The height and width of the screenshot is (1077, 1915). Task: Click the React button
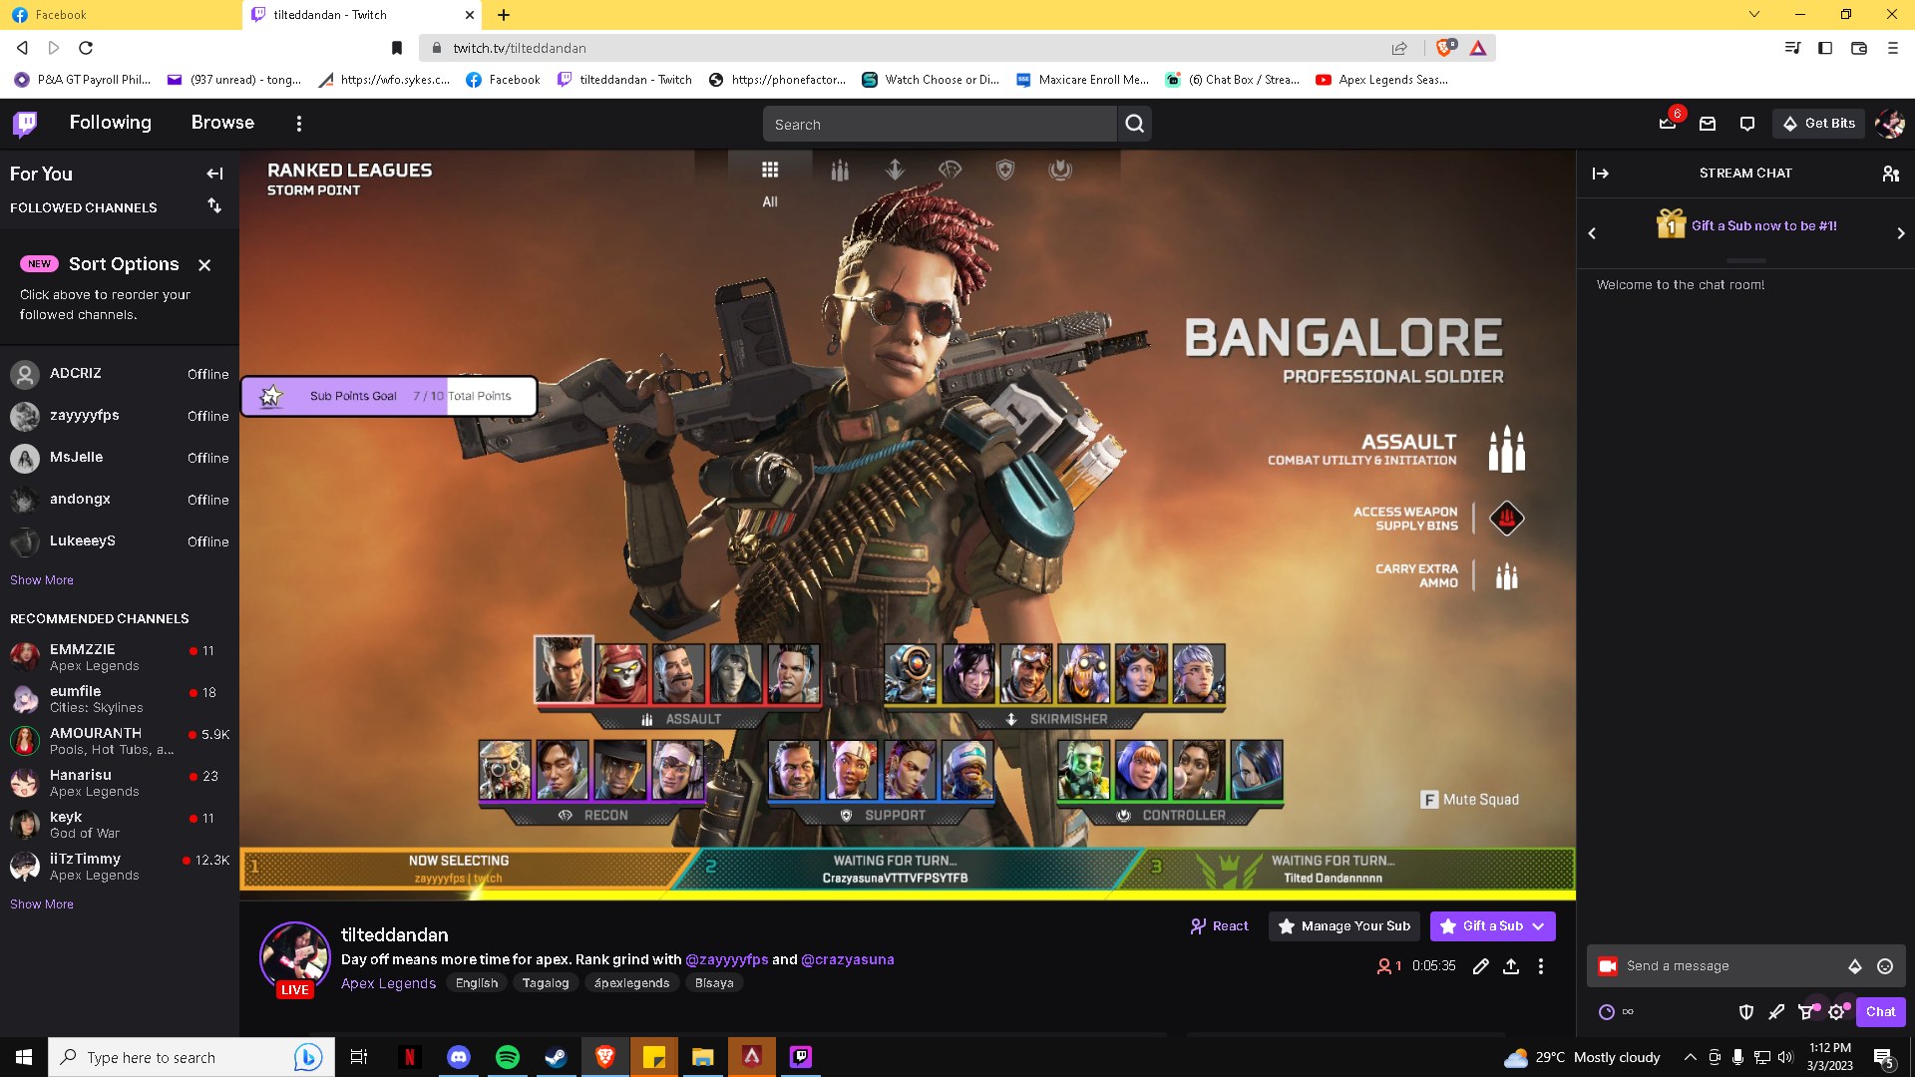click(x=1219, y=926)
